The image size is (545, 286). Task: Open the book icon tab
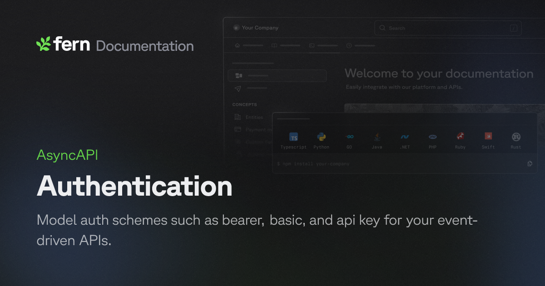point(274,45)
